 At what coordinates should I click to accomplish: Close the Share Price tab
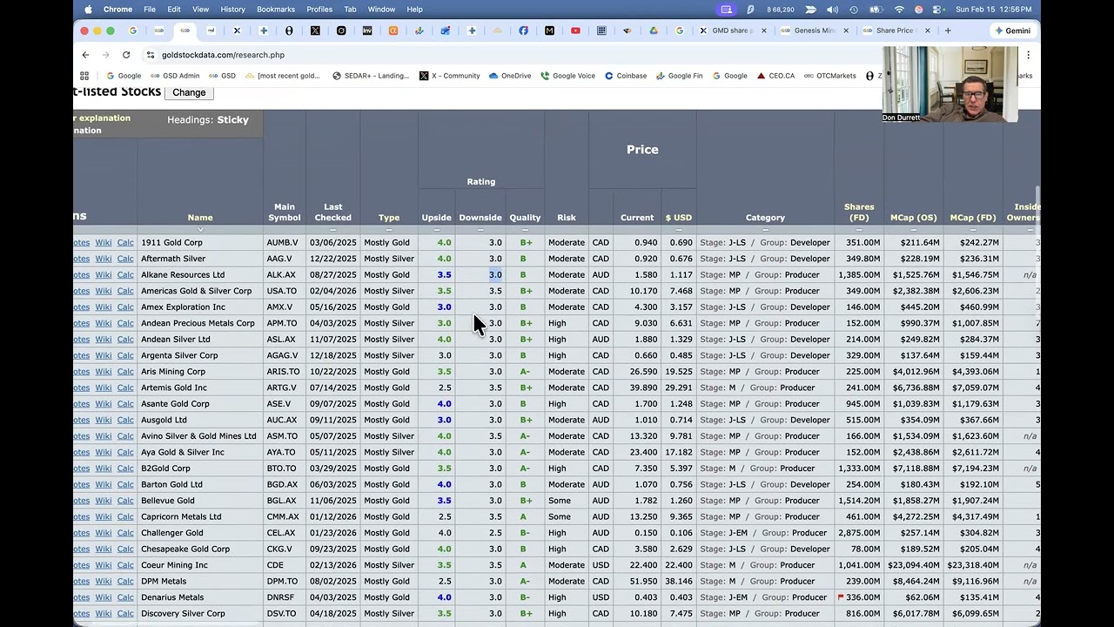[927, 30]
